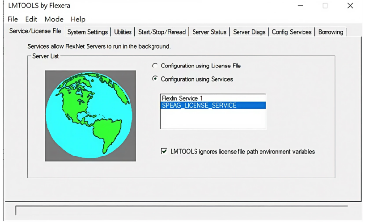Switch to the System Settings tab
The image size is (368, 223).
[x=87, y=32]
